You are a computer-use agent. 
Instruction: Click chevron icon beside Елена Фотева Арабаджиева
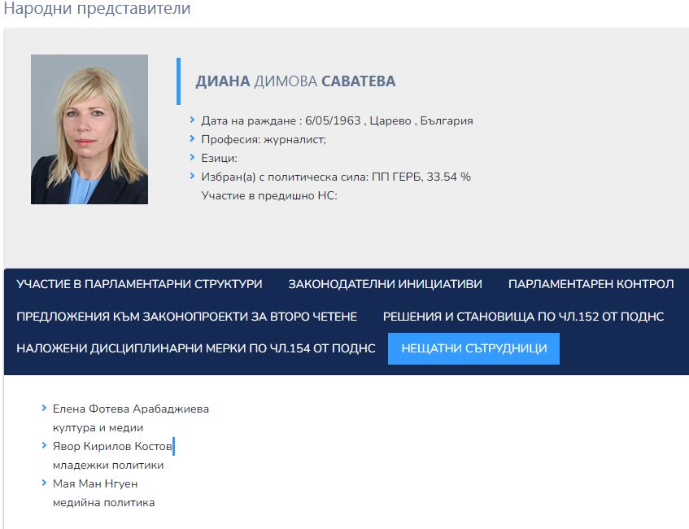coord(44,408)
